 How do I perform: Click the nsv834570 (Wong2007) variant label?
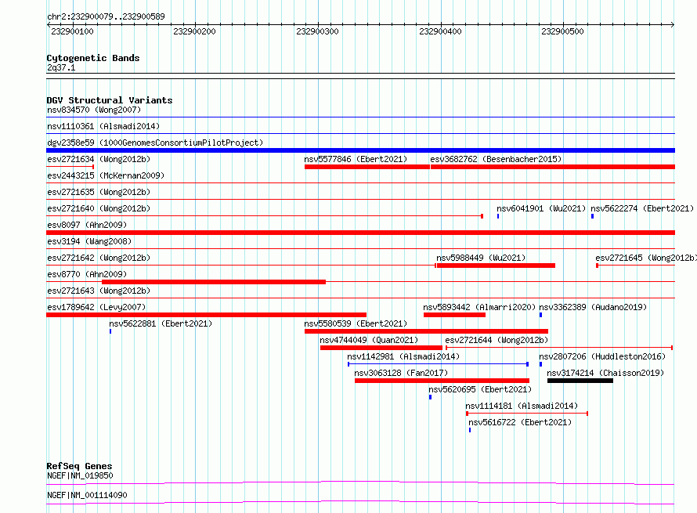tap(94, 110)
